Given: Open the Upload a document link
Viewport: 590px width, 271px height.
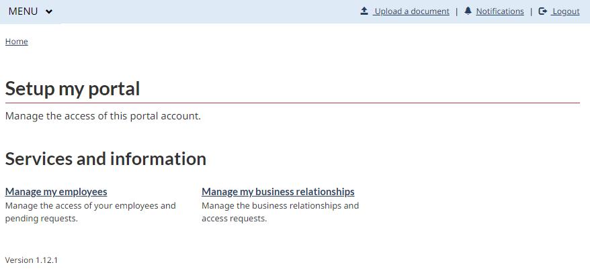Looking at the screenshot, I should pos(412,11).
